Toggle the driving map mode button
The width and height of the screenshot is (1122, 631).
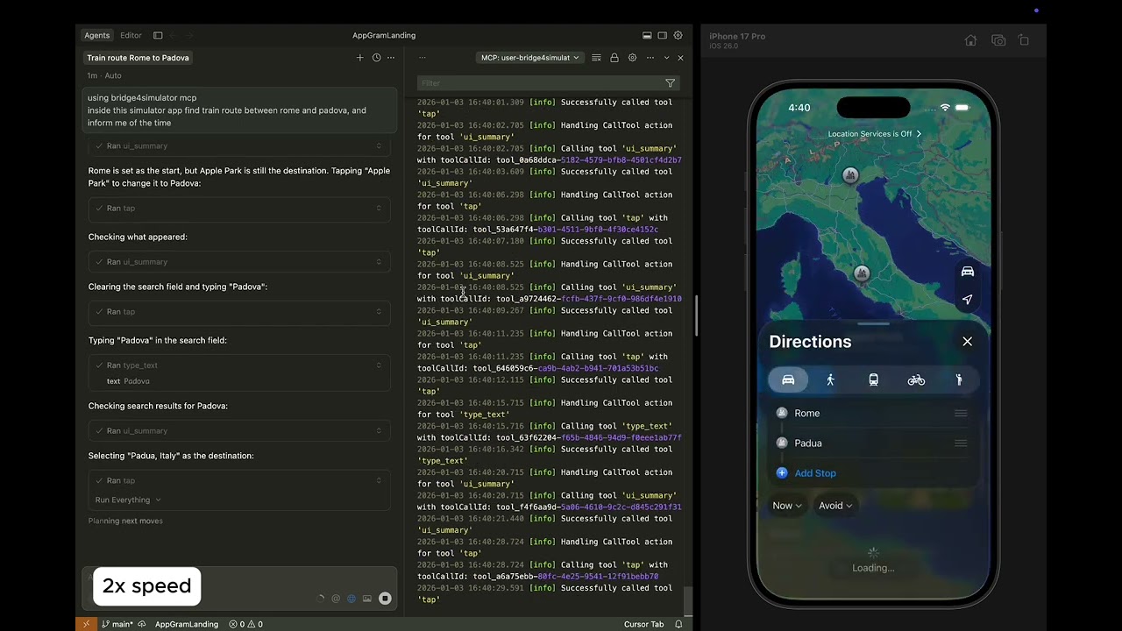tap(967, 272)
